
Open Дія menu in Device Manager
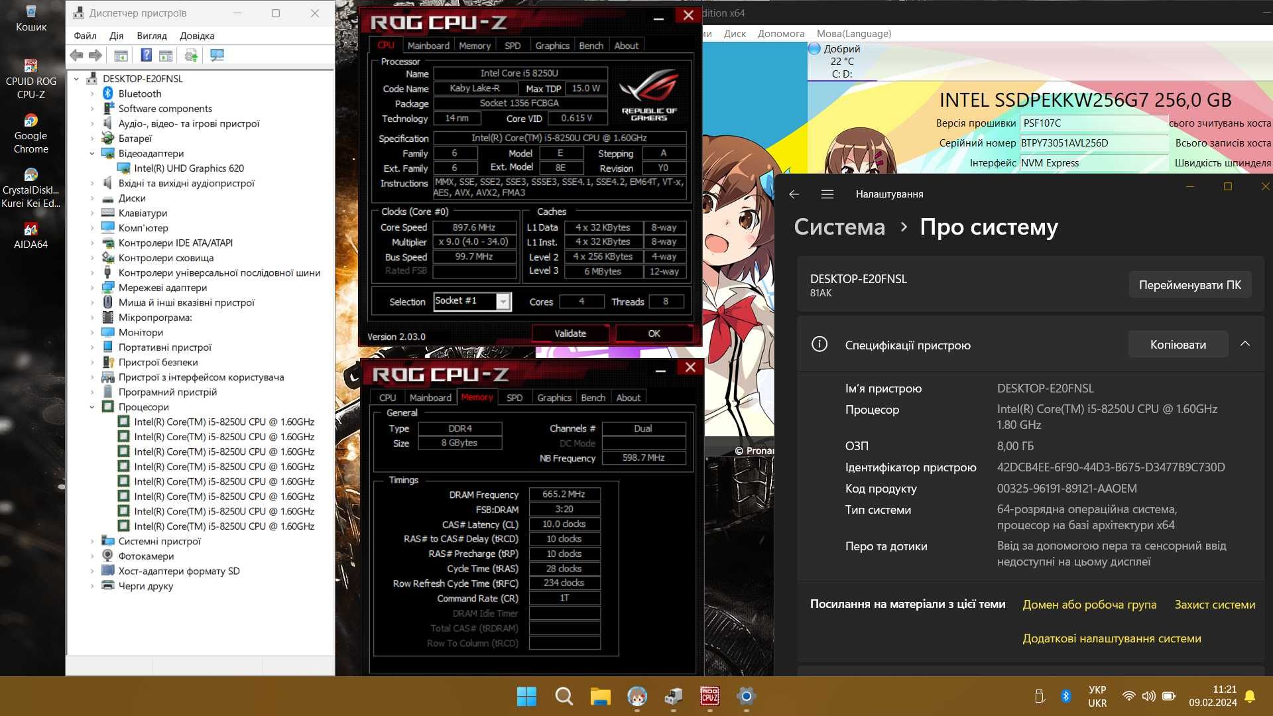click(117, 36)
